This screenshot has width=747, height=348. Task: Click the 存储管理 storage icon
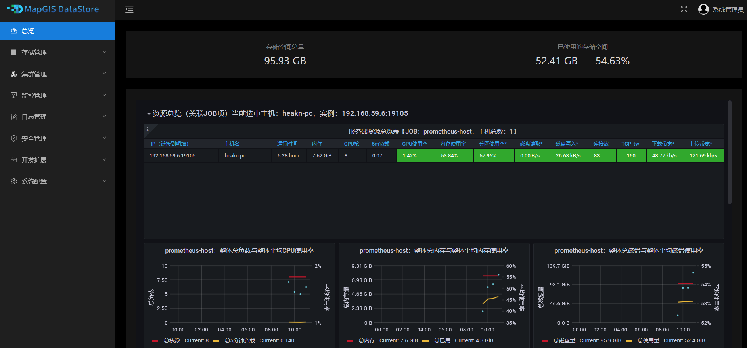[x=14, y=52]
